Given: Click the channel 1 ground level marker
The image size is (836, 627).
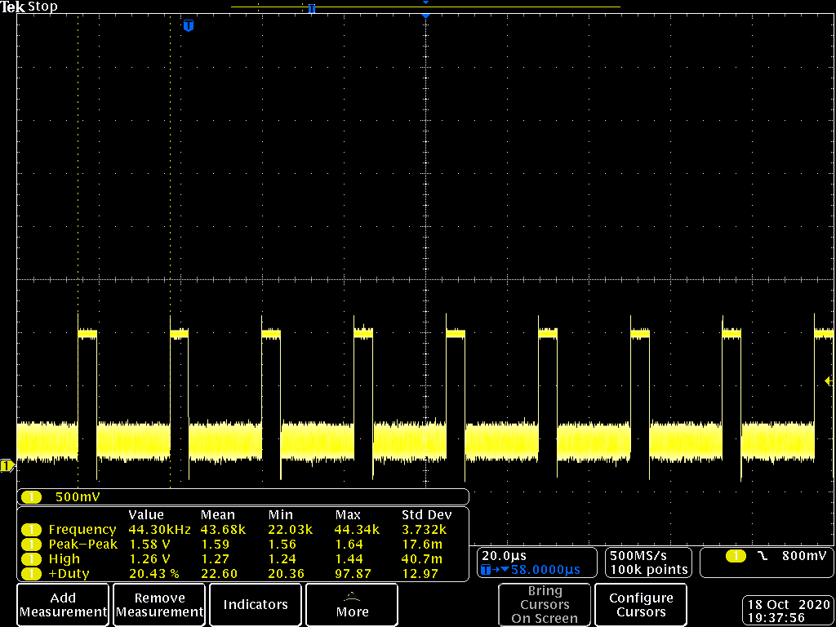Looking at the screenshot, I should pyautogui.click(x=7, y=466).
